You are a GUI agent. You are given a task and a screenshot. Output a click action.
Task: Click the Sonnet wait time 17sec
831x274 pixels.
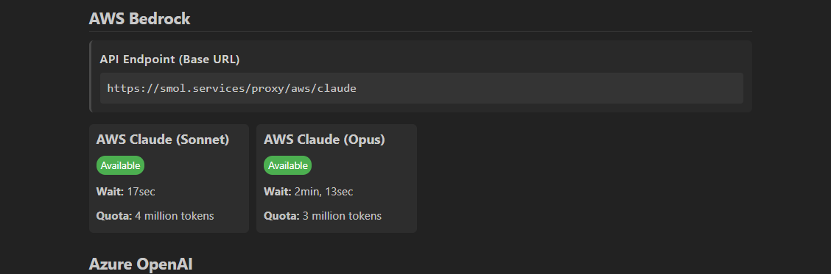click(x=141, y=192)
